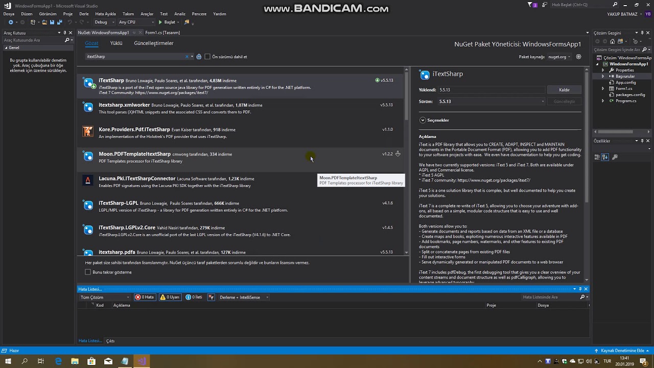Switch to the Güncelleştirmeler tab

point(154,43)
